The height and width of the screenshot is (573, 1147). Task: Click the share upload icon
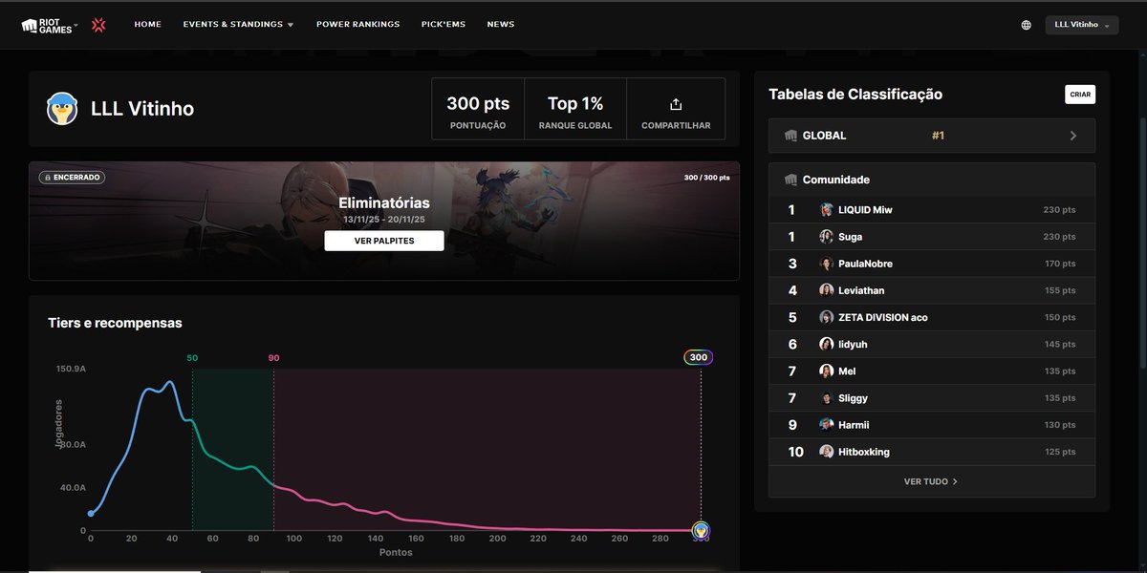point(676,103)
